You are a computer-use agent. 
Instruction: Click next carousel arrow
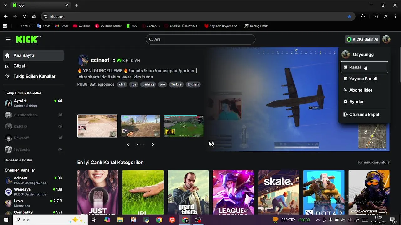tap(153, 144)
